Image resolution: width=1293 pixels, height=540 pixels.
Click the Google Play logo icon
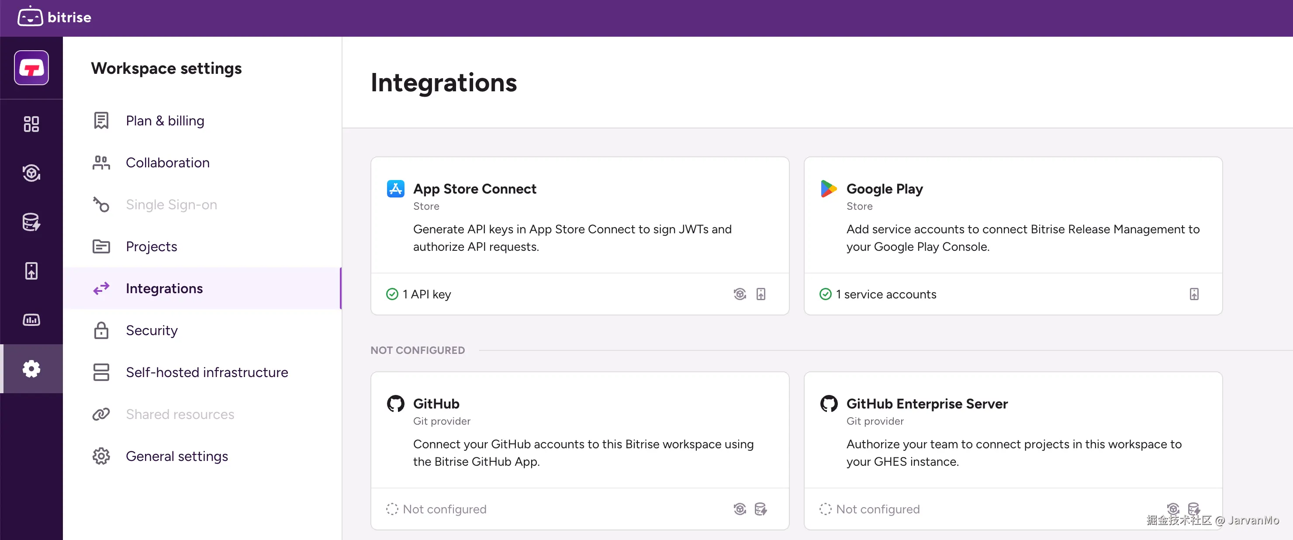[828, 189]
